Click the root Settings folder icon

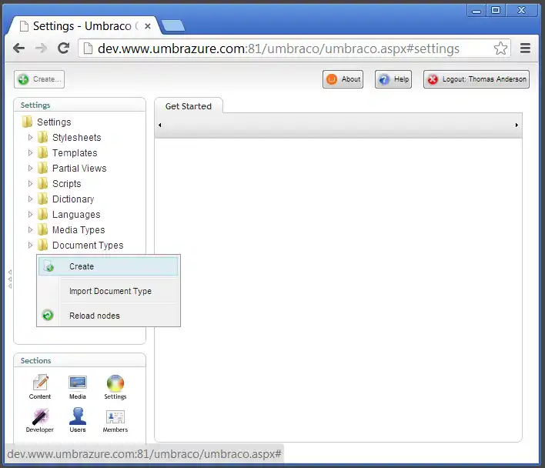(27, 122)
